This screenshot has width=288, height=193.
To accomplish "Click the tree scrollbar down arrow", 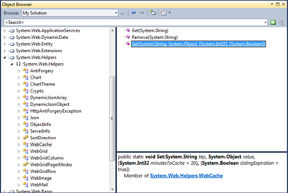I will click(x=113, y=189).
